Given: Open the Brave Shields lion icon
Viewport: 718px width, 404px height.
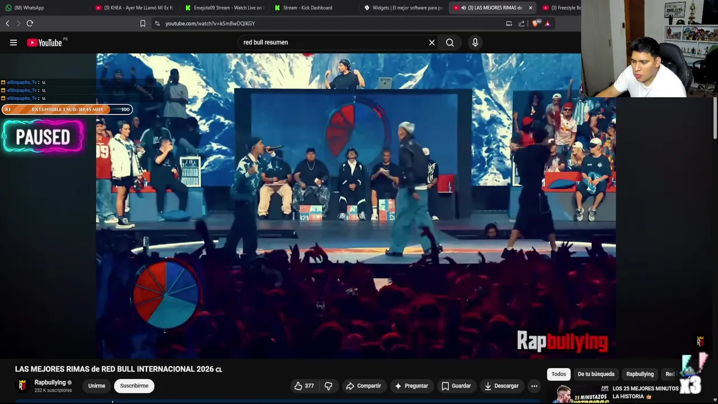Looking at the screenshot, I should pos(535,24).
